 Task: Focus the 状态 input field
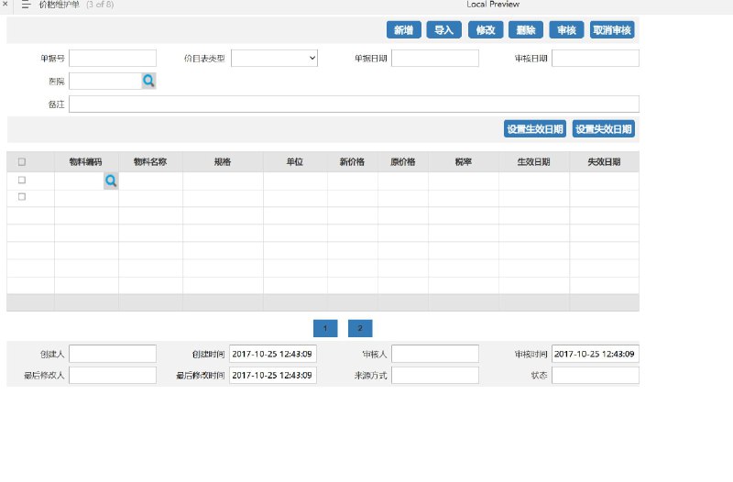[595, 376]
